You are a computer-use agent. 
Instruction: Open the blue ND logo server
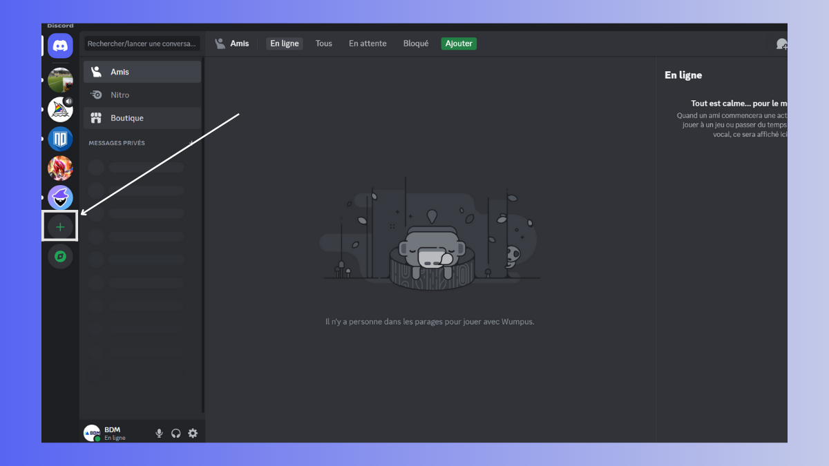click(60, 139)
